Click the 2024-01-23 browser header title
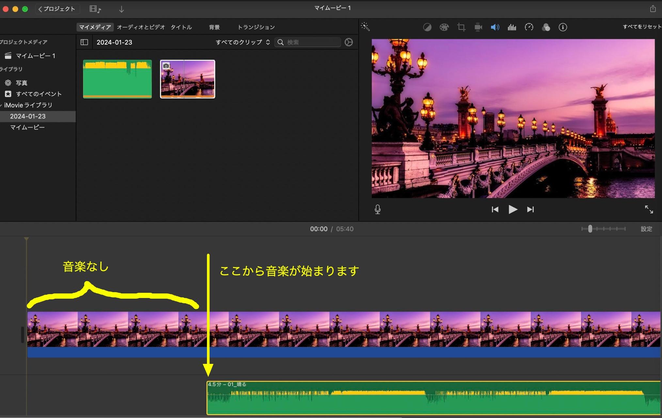The image size is (662, 418). [x=114, y=42]
